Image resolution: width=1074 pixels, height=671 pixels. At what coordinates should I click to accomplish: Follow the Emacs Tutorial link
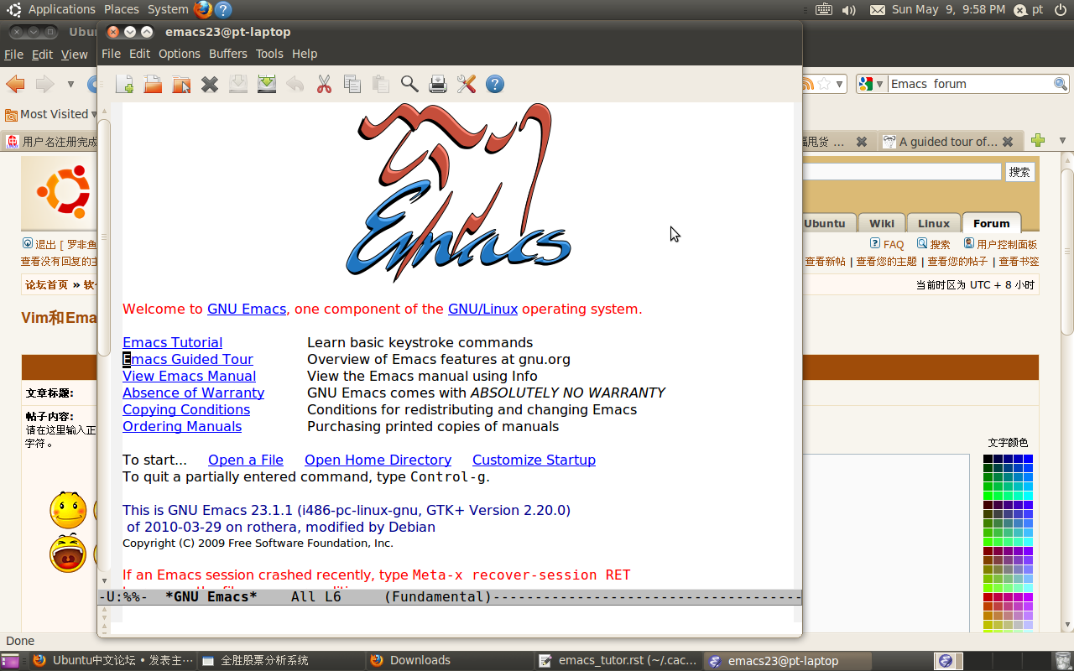pos(172,342)
